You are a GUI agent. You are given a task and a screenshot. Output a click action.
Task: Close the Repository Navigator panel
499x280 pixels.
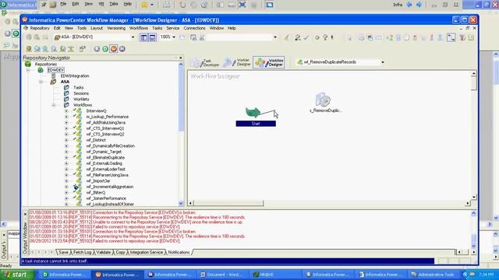pyautogui.click(x=180, y=58)
